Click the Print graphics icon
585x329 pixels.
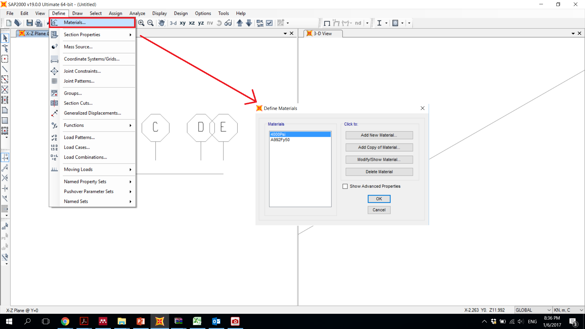tap(39, 23)
